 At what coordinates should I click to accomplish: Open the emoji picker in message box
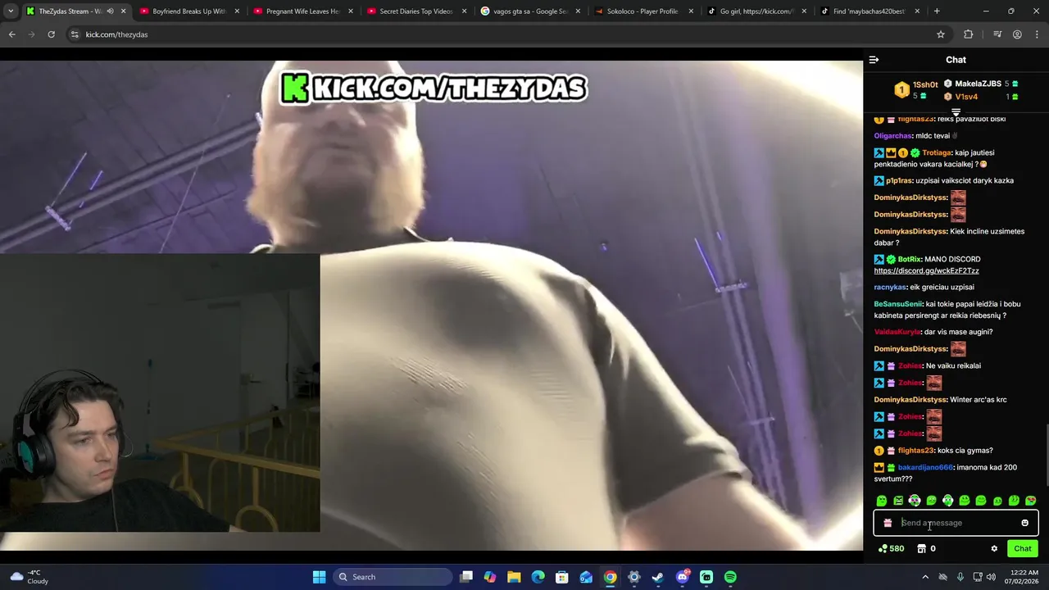(1024, 523)
